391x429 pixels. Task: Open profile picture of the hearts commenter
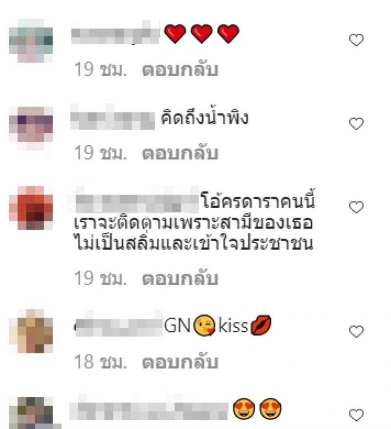pyautogui.click(x=31, y=41)
